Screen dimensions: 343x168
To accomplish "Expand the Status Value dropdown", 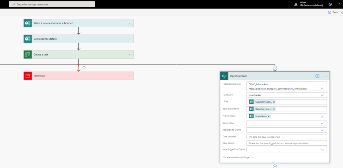I will (x=322, y=123).
